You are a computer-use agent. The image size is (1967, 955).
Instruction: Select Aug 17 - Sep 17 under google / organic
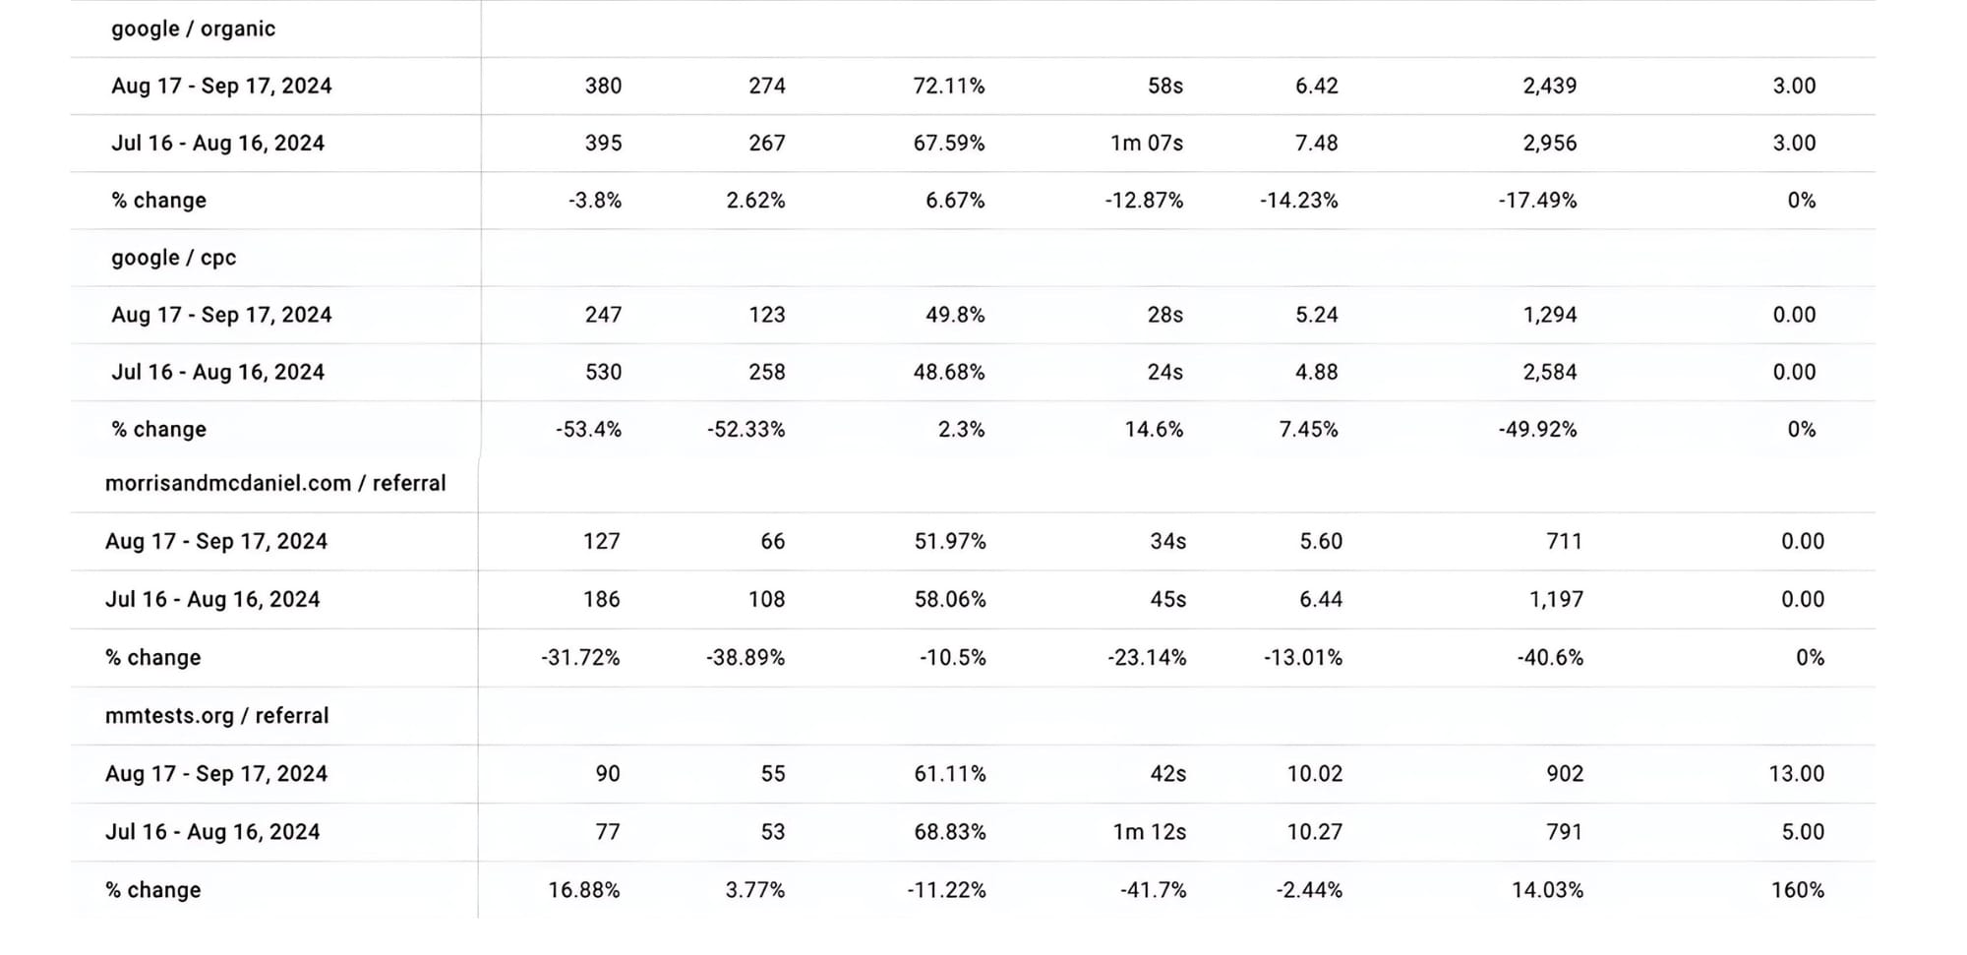(x=221, y=86)
